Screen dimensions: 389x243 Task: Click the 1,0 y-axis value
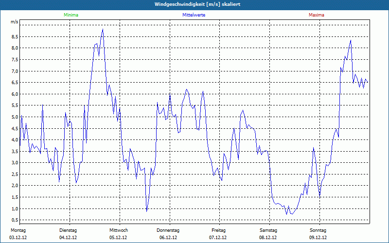pyautogui.click(x=15, y=208)
